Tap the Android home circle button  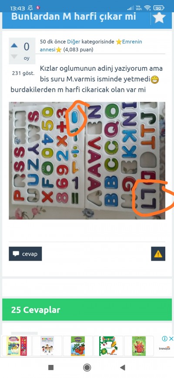[x=87, y=368]
